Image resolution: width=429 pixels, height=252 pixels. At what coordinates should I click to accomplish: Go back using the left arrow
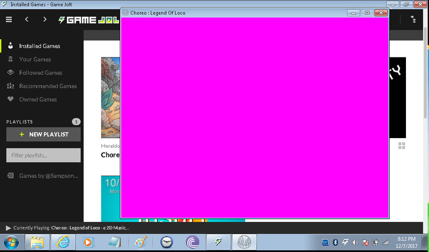pyautogui.click(x=26, y=19)
